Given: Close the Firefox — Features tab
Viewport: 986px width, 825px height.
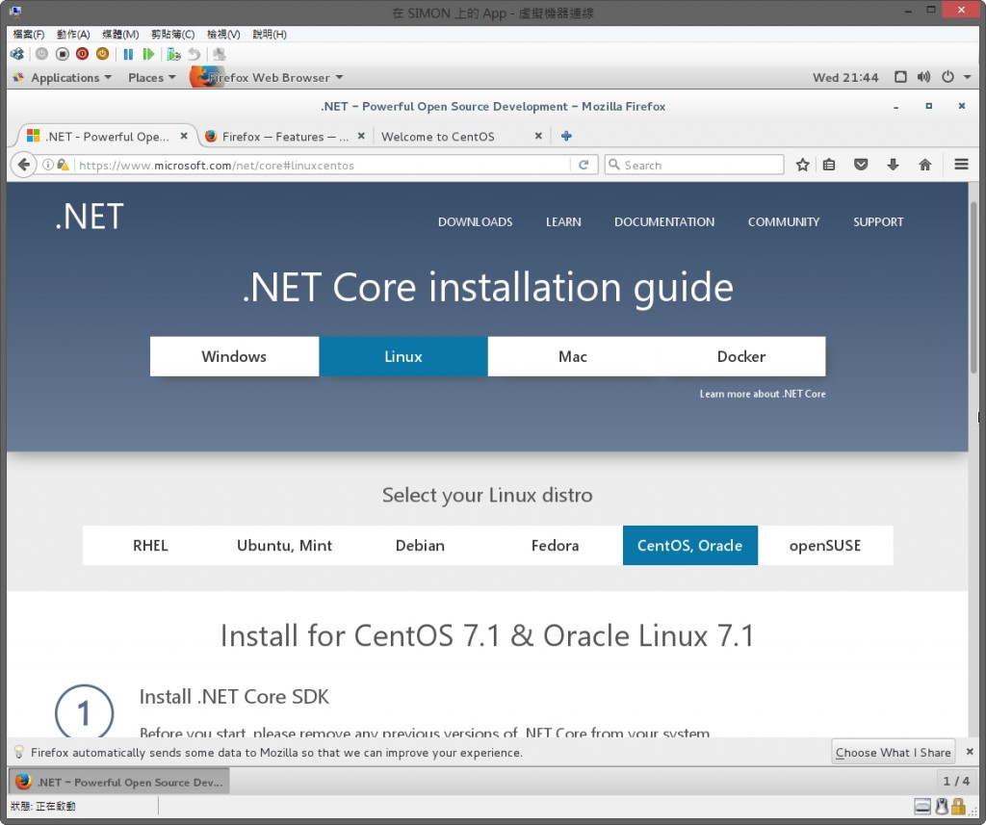Looking at the screenshot, I should 361,136.
